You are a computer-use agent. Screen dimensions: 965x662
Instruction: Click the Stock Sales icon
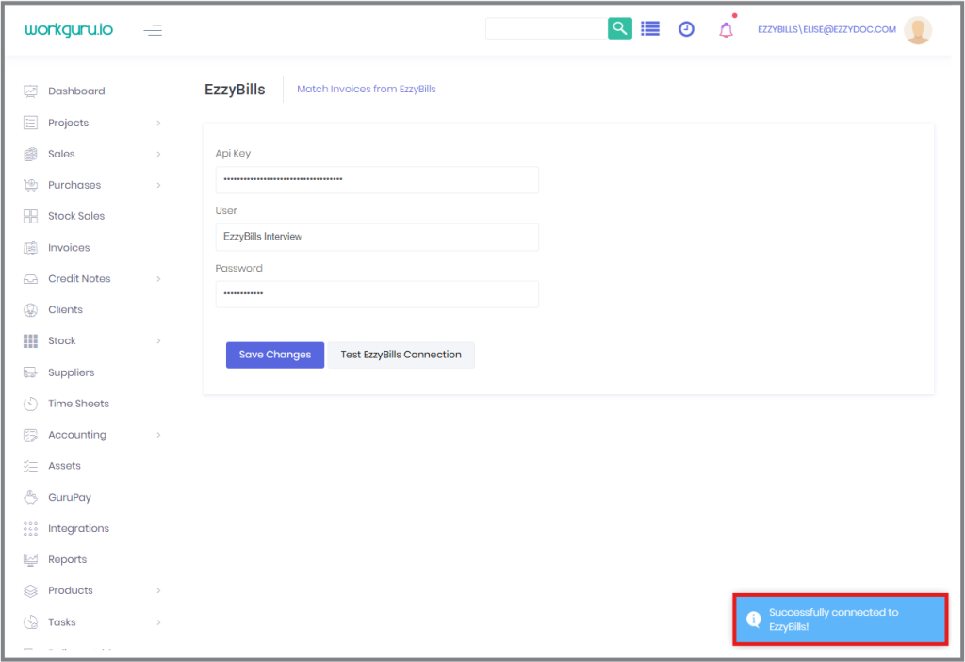30,216
